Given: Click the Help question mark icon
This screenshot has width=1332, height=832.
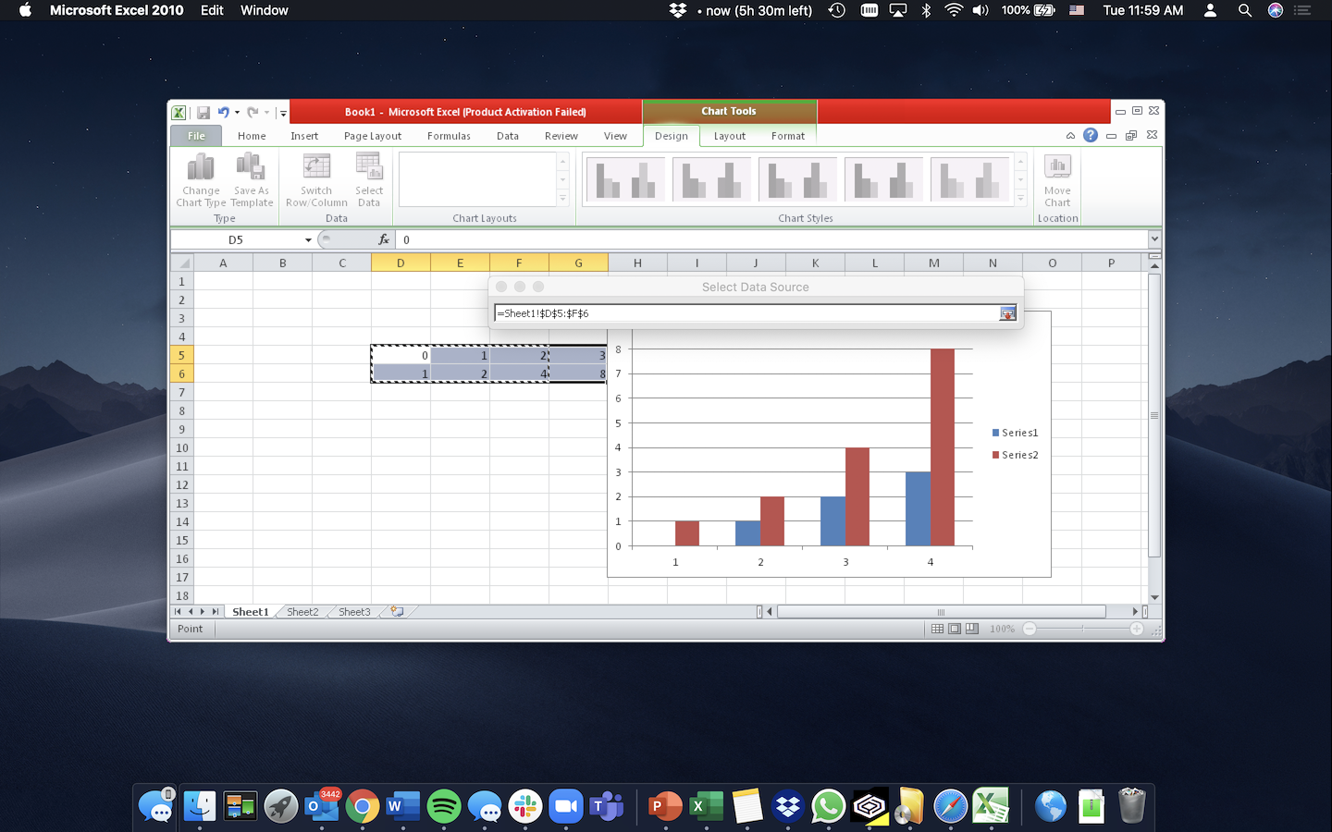Looking at the screenshot, I should tap(1090, 135).
